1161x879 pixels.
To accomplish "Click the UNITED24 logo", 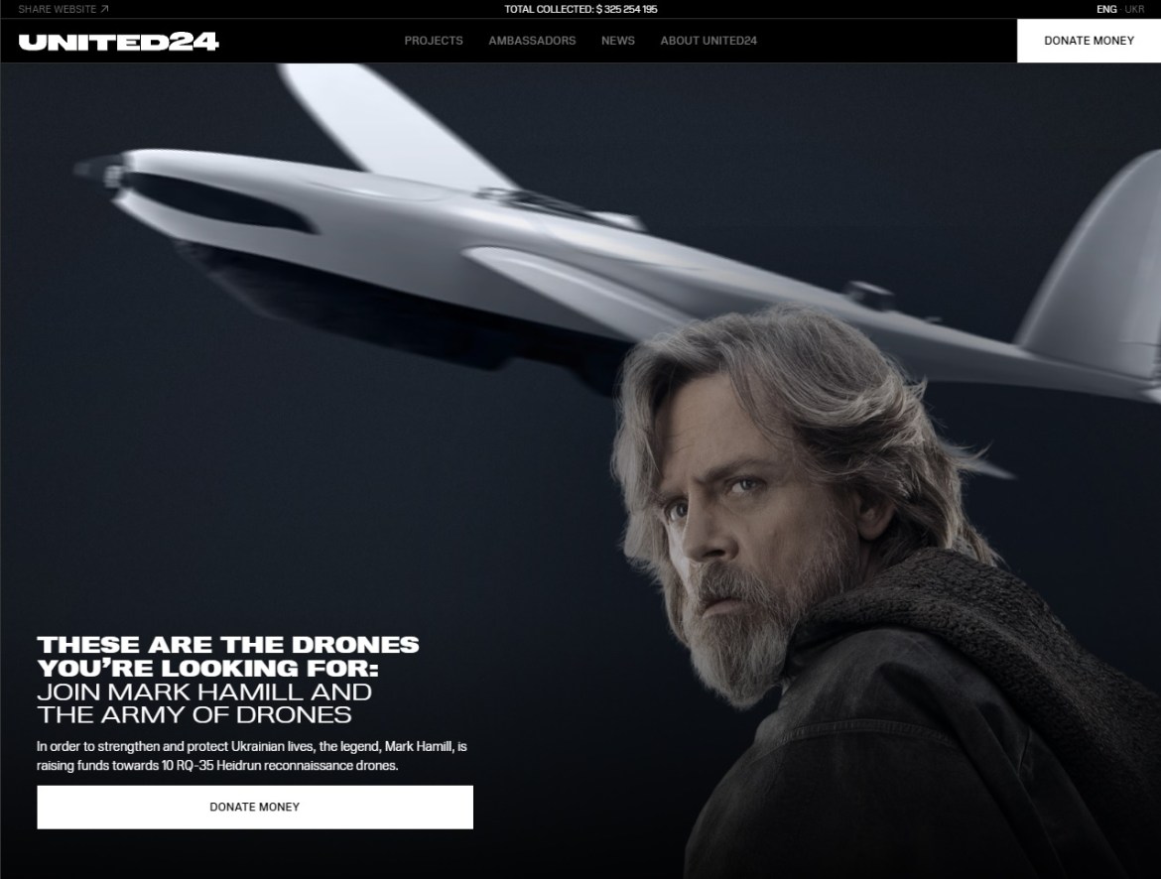I will (118, 42).
